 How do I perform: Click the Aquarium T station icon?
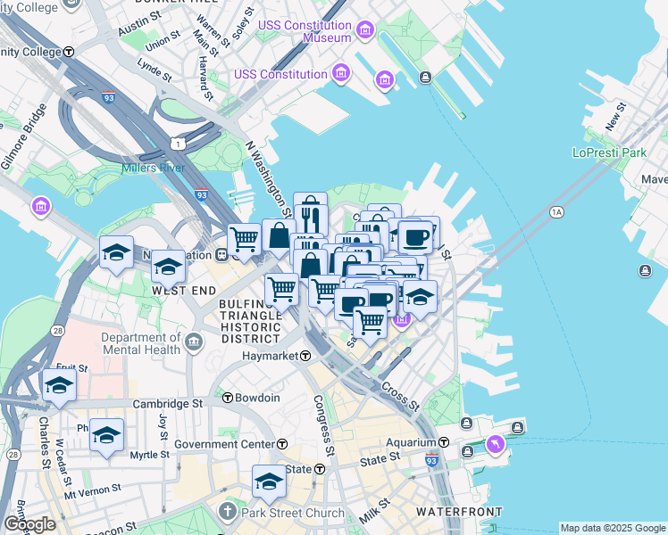coord(444,442)
